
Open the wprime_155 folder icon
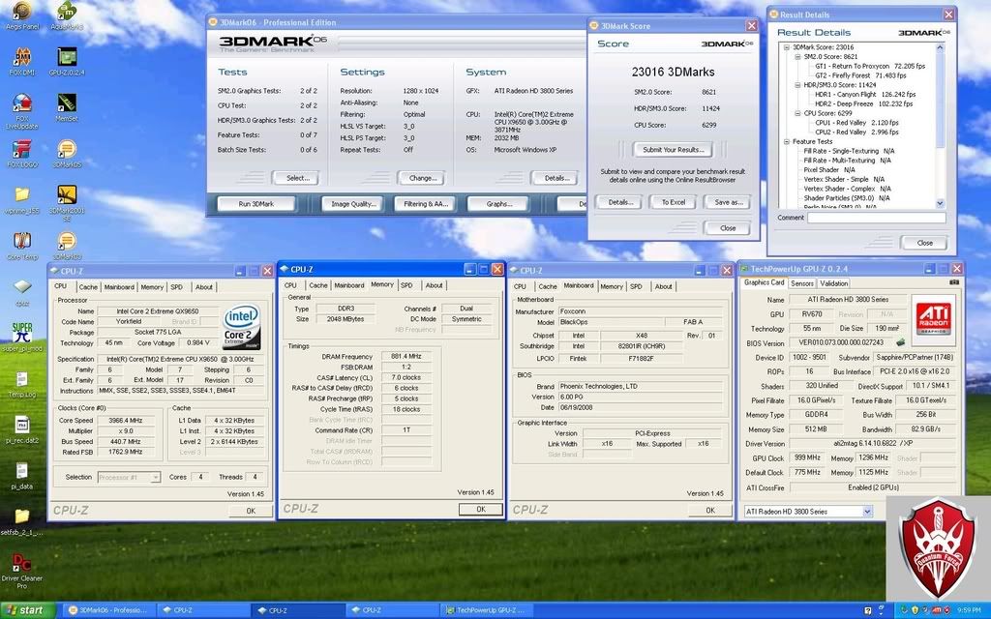[22, 199]
